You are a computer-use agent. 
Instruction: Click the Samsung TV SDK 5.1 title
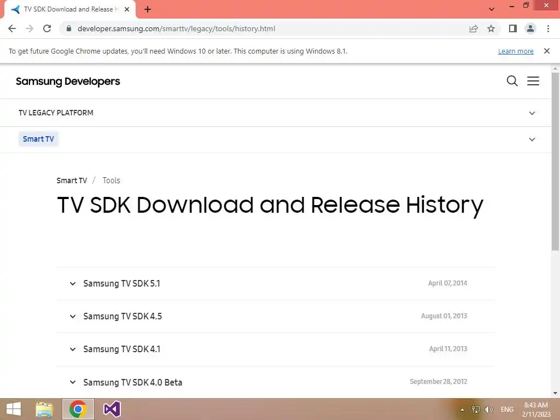coord(122,284)
